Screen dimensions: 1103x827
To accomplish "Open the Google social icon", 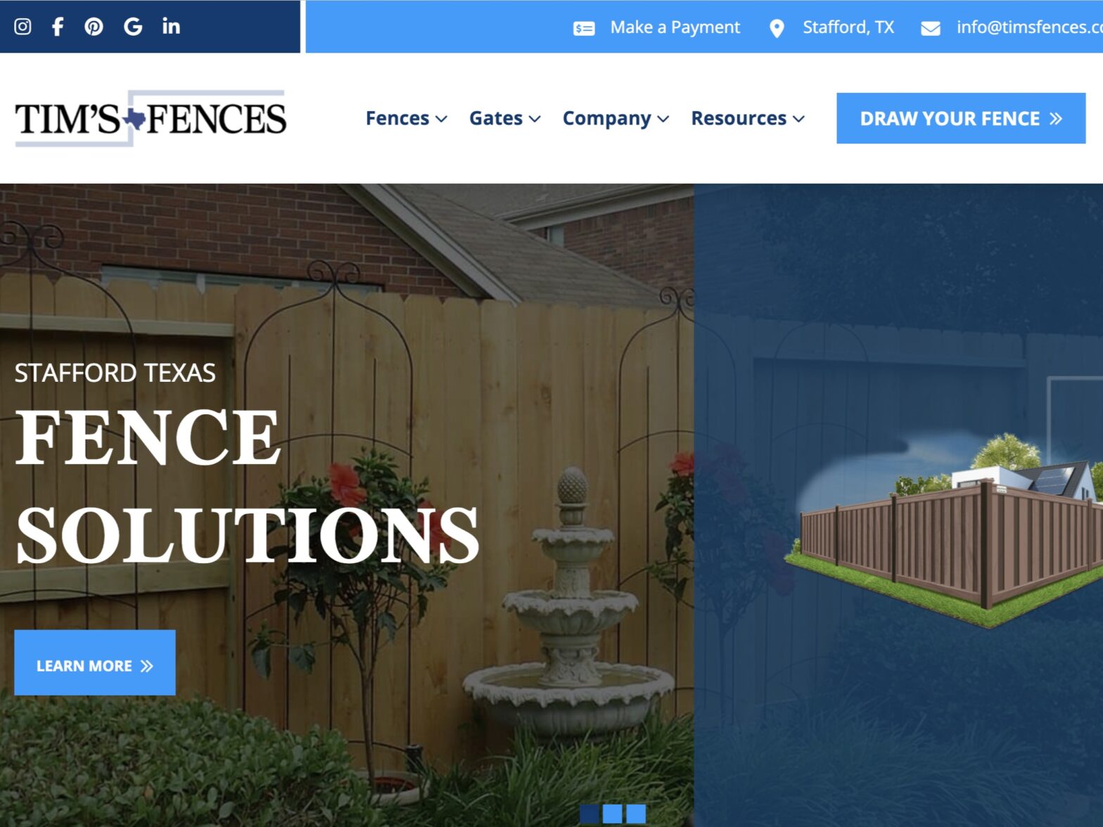I will [133, 27].
